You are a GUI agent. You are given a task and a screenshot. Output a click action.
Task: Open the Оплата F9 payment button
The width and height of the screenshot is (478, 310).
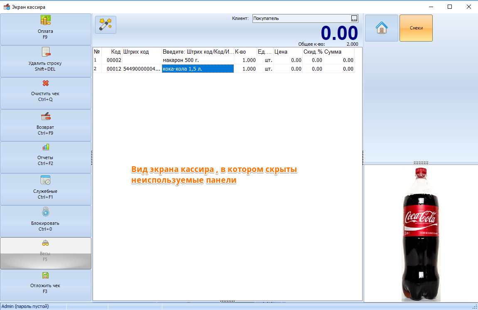[45, 29]
